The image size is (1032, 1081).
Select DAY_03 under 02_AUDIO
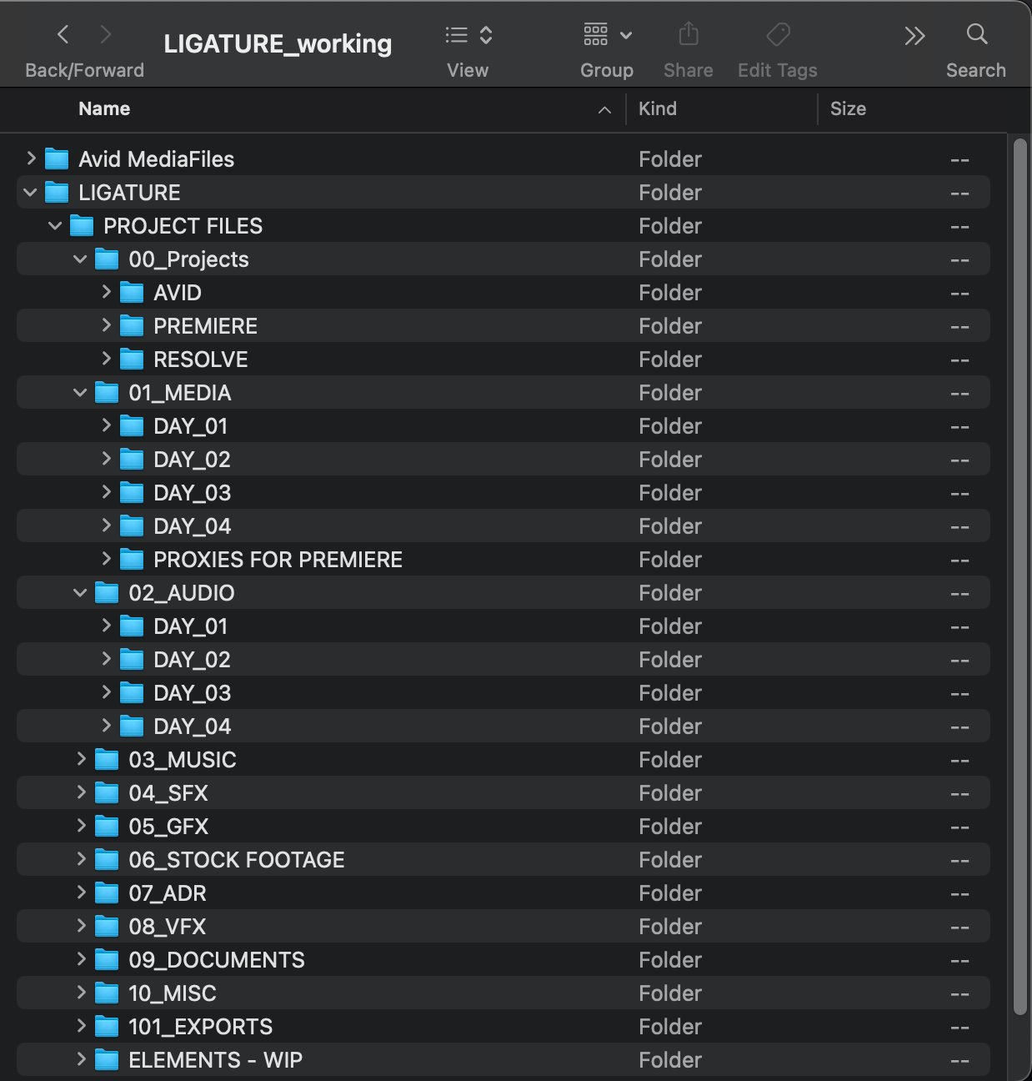click(x=503, y=692)
